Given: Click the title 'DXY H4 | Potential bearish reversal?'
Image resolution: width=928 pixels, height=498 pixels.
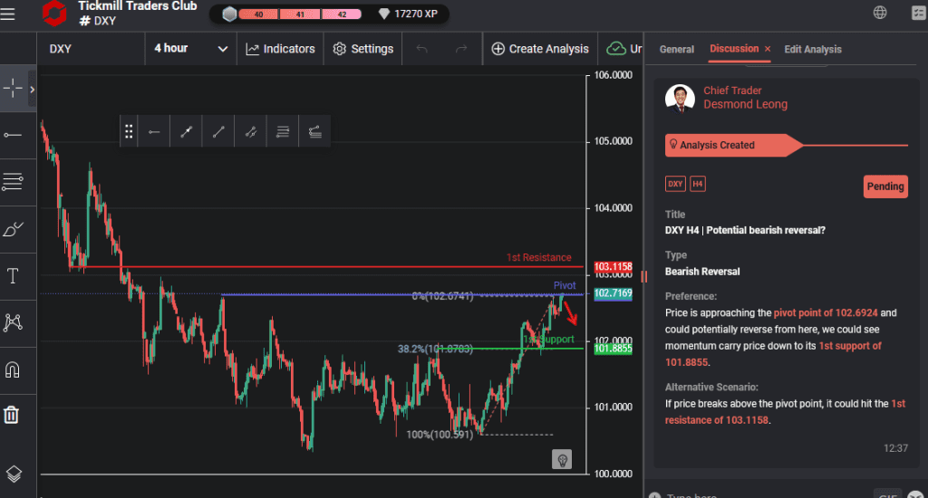Looking at the screenshot, I should point(745,230).
